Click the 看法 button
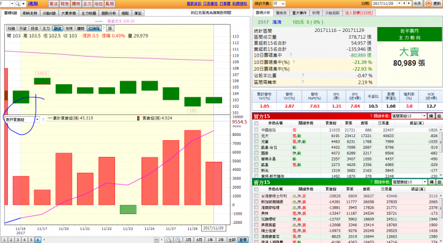443x243 pixels. pyautogui.click(x=53, y=4)
